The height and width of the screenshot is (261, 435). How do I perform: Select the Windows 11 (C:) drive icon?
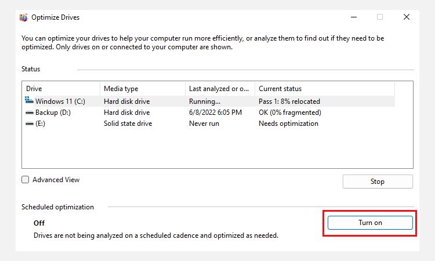[29, 100]
